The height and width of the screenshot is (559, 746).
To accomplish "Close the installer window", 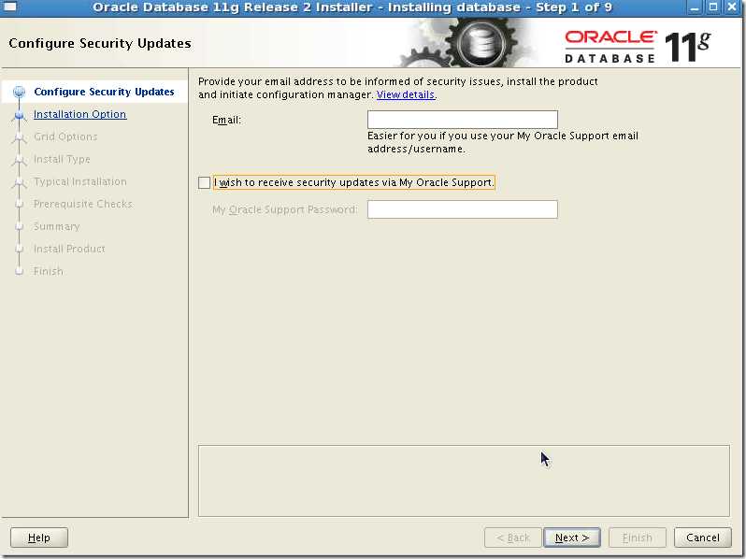I will click(x=732, y=7).
